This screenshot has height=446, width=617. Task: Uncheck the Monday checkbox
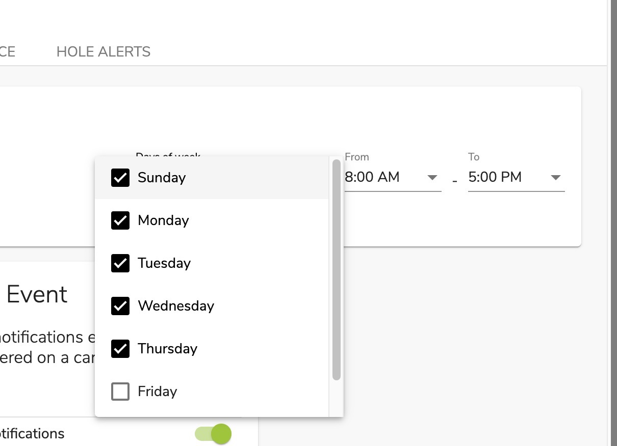click(120, 220)
